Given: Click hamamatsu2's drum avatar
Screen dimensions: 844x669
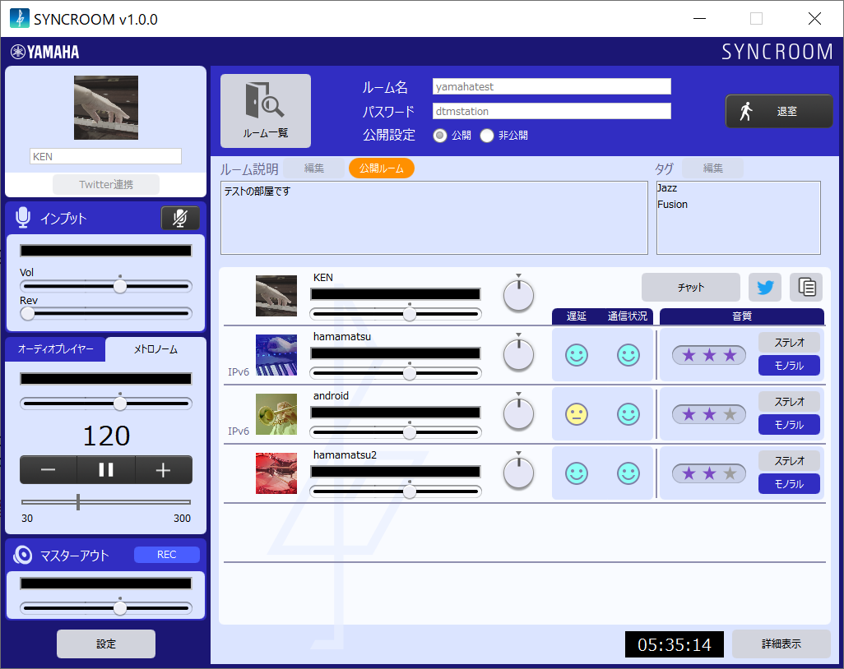Looking at the screenshot, I should [x=276, y=473].
